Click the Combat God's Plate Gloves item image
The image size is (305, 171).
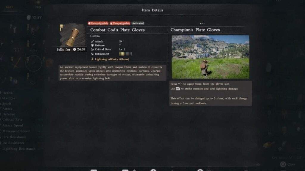click(x=72, y=35)
